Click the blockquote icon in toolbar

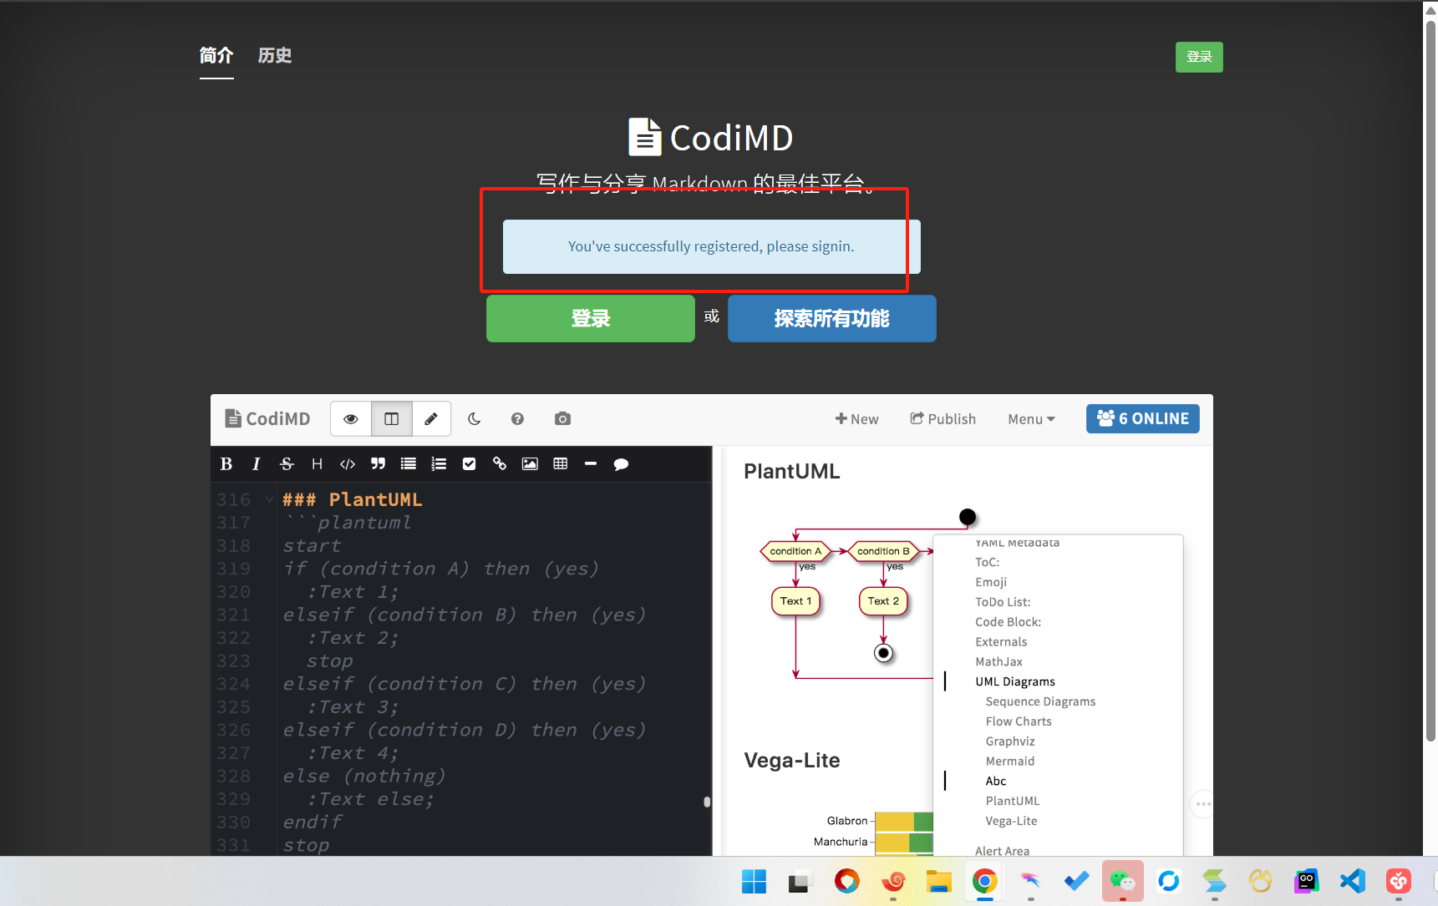pyautogui.click(x=378, y=464)
